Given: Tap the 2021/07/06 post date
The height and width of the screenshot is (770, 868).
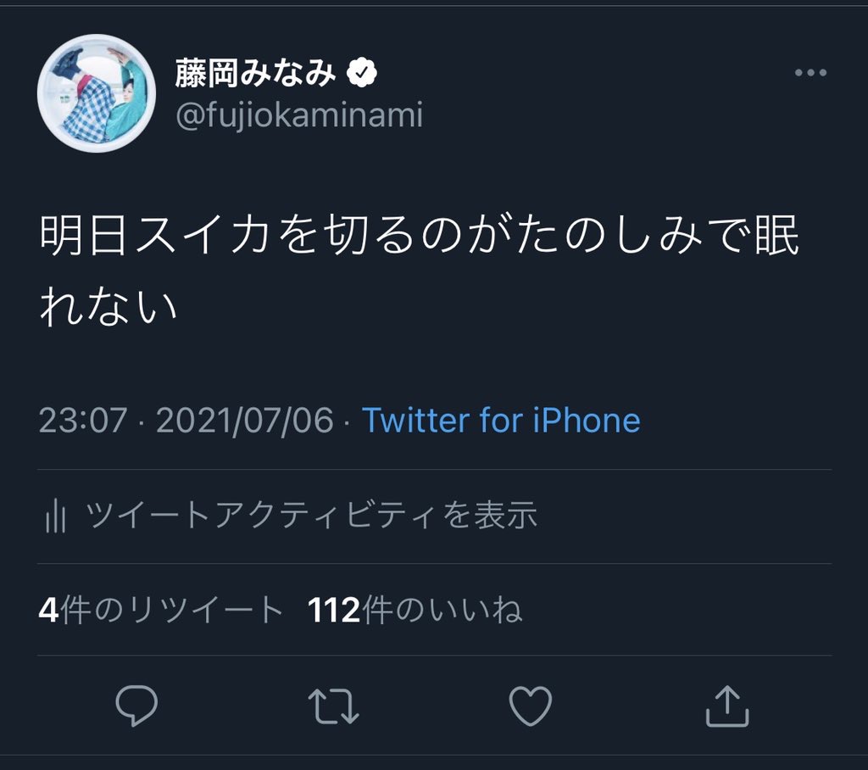Looking at the screenshot, I should click(x=245, y=421).
